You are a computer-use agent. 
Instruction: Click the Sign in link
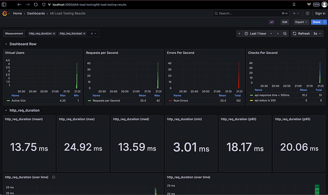[320, 14]
